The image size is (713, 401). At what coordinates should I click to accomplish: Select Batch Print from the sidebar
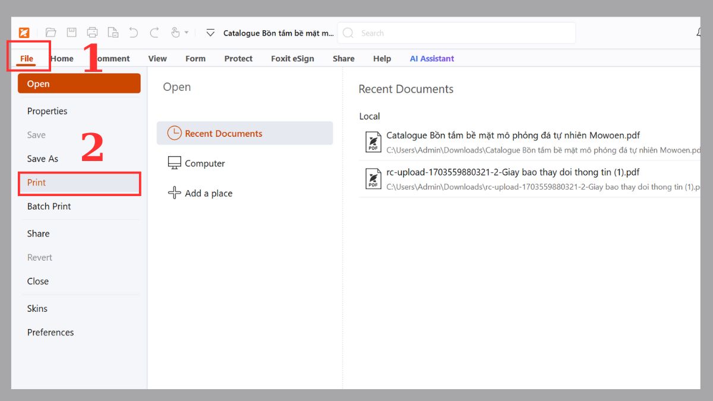pos(49,206)
